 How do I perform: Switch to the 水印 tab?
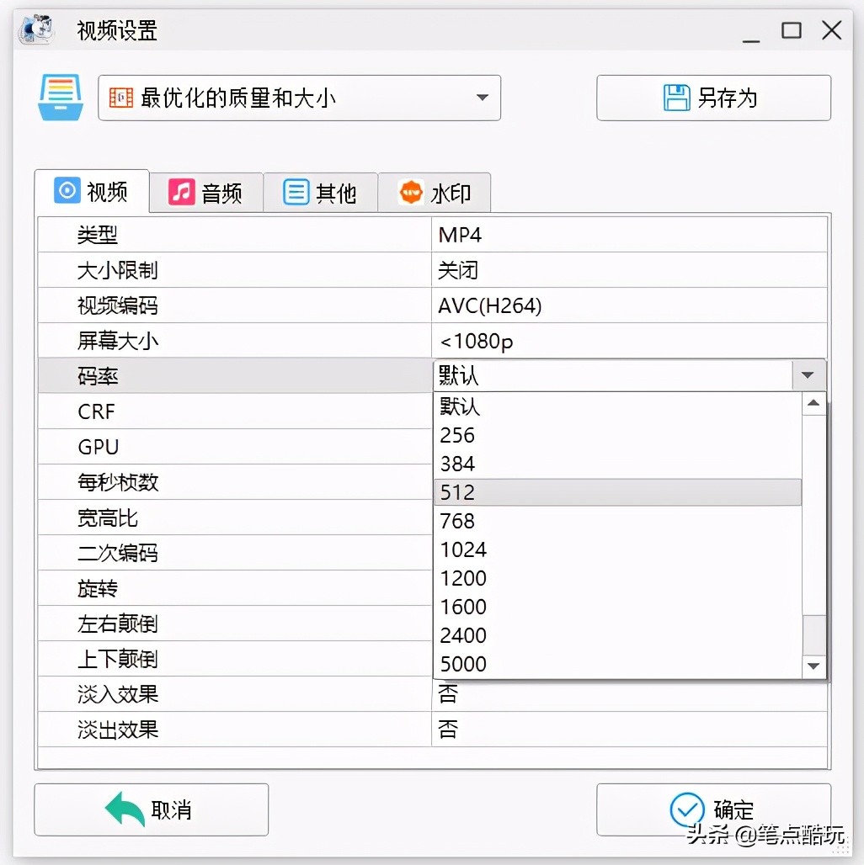(x=435, y=192)
